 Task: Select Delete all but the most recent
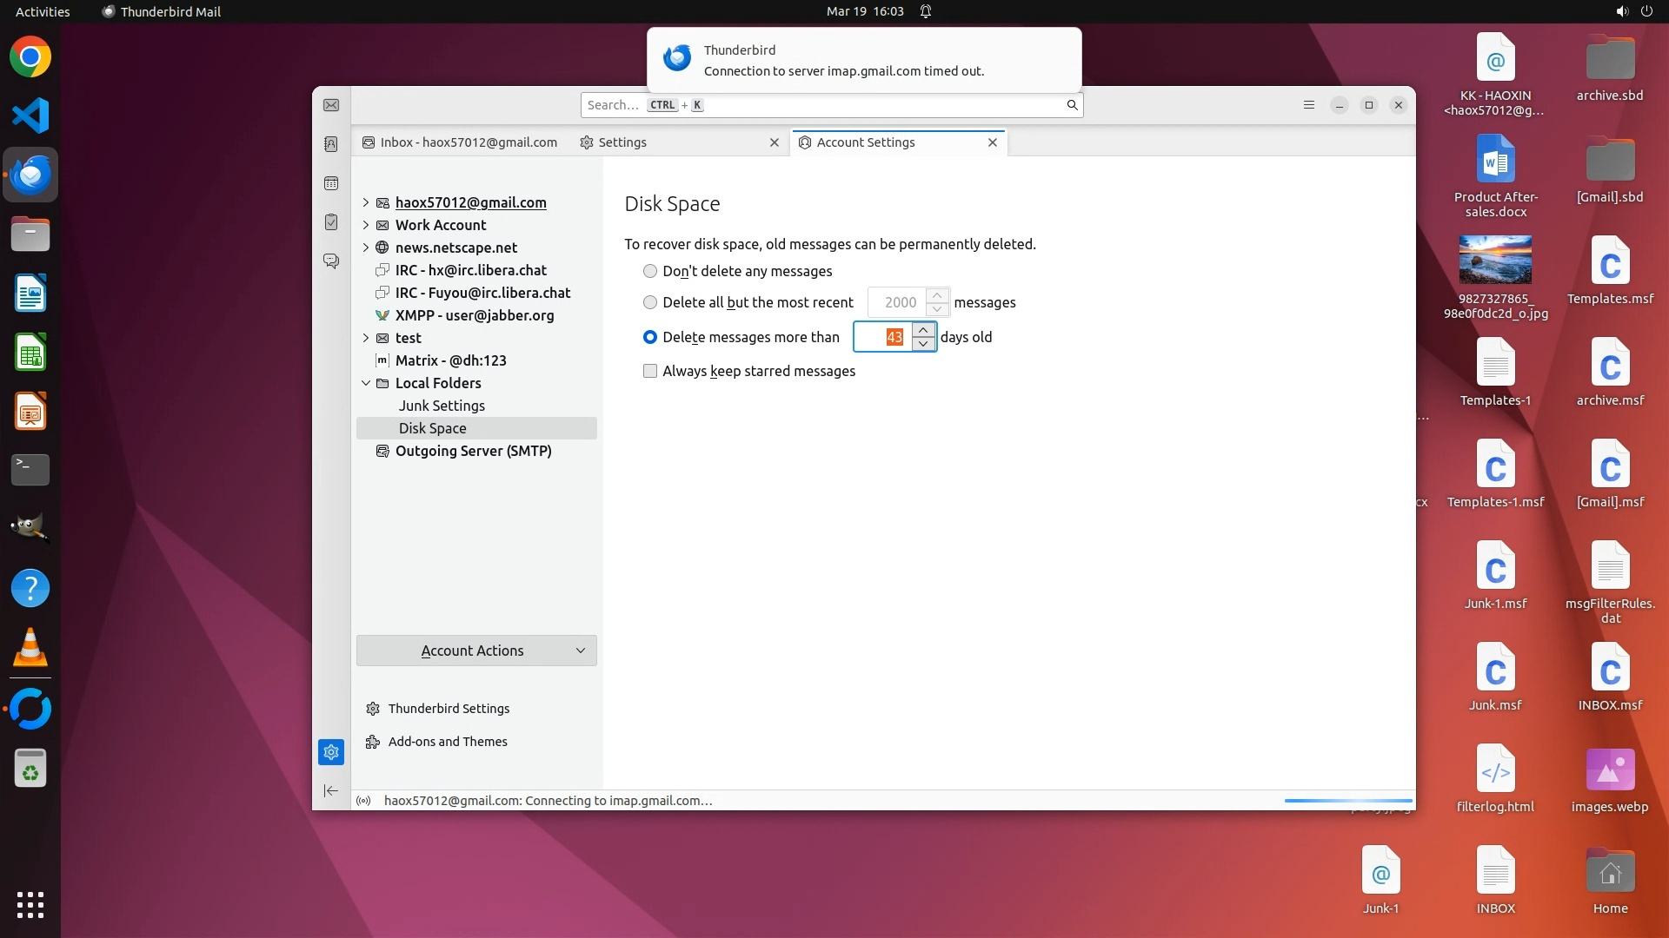(650, 302)
